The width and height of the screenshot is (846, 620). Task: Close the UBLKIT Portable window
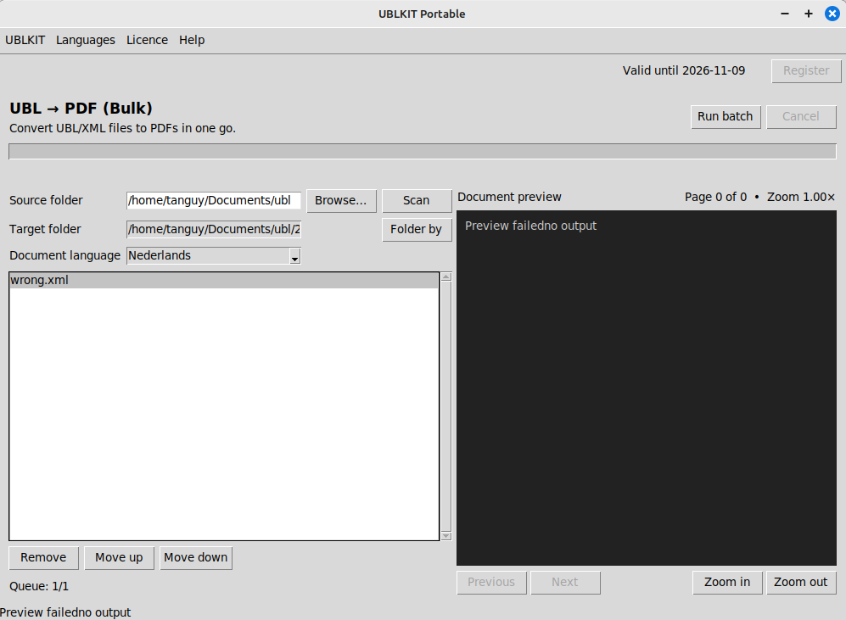coord(831,14)
